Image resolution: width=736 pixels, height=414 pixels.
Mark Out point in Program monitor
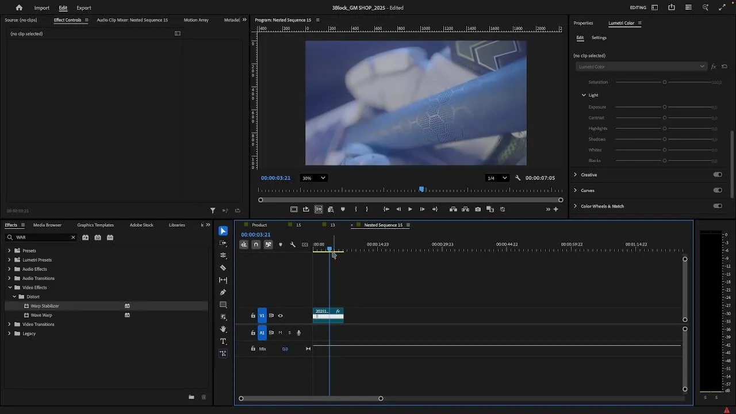pyautogui.click(x=367, y=209)
